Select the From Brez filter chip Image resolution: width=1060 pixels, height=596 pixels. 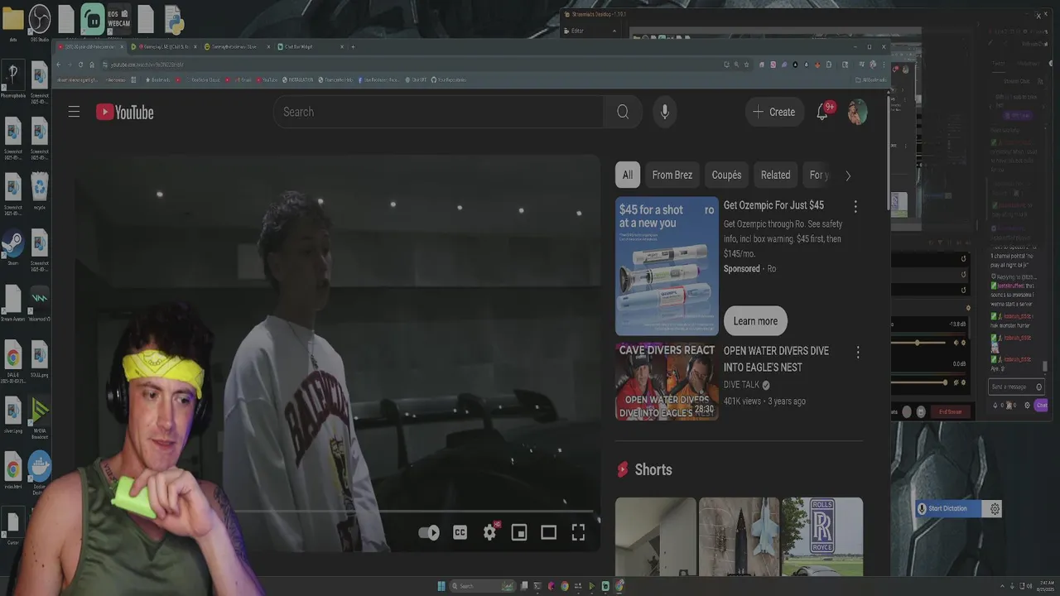click(672, 175)
